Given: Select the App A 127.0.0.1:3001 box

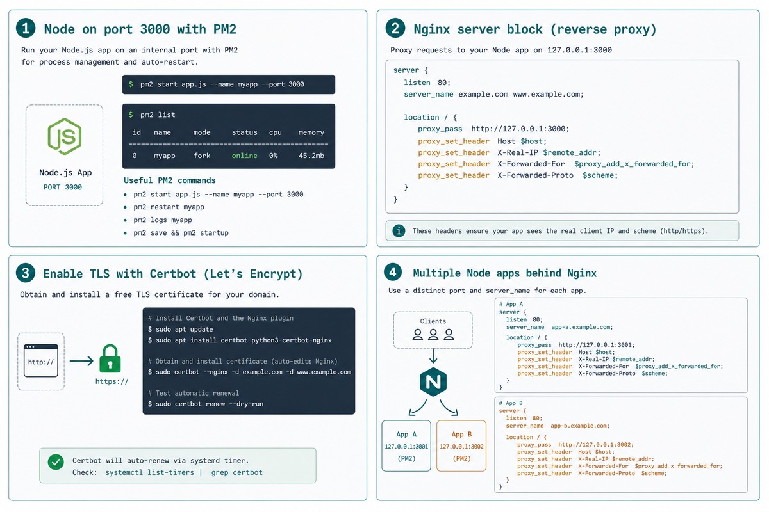Looking at the screenshot, I should click(x=406, y=445).
